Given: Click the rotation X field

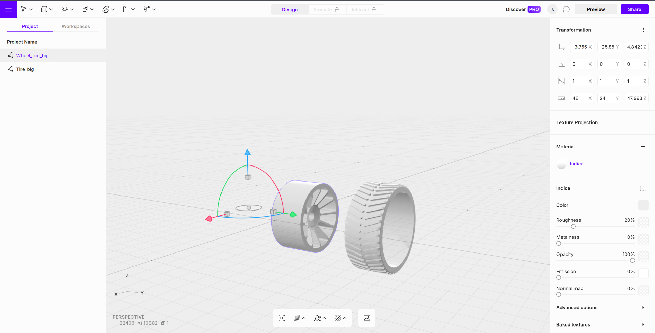Looking at the screenshot, I should point(582,64).
